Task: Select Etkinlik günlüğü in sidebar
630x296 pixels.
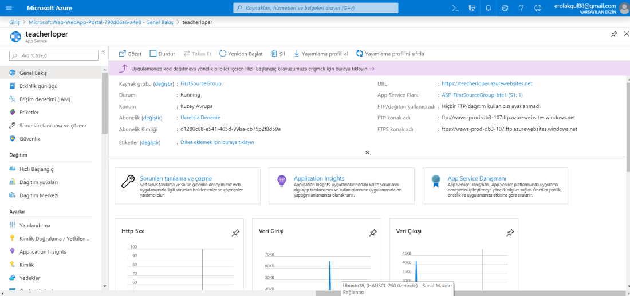Action: 38,86
